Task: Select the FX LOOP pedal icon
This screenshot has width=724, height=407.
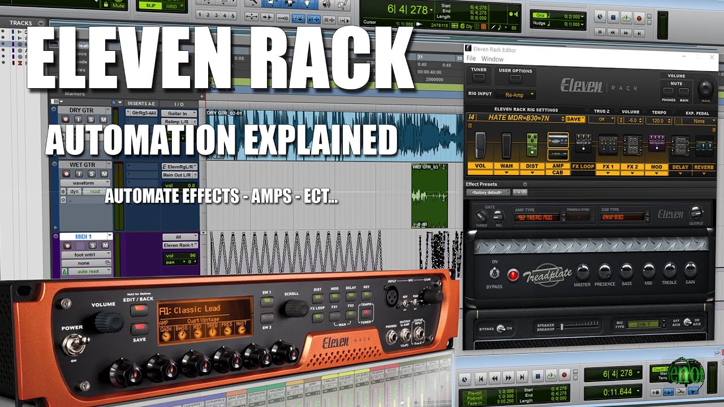Action: point(583,143)
